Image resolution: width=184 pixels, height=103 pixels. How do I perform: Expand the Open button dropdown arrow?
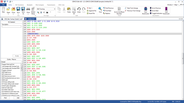click(x=8, y=14)
